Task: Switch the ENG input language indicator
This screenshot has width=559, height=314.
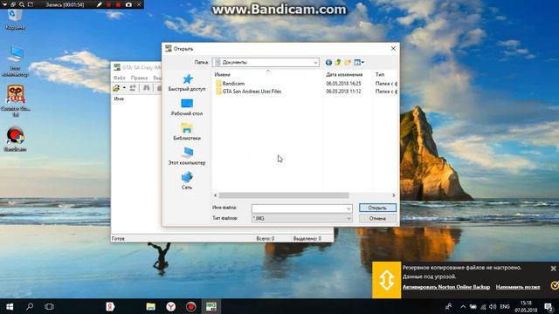Action: (x=505, y=306)
